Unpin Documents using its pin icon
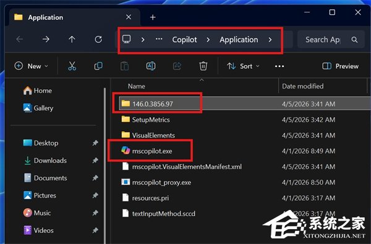This screenshot has width=371, height=244. click(x=95, y=178)
